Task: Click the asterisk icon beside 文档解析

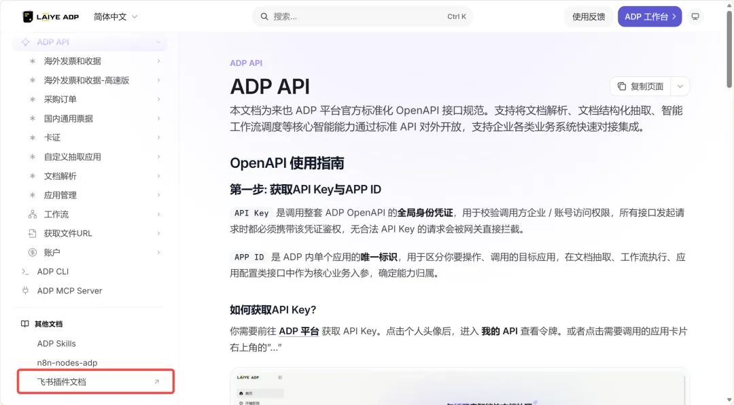Action: click(33, 176)
